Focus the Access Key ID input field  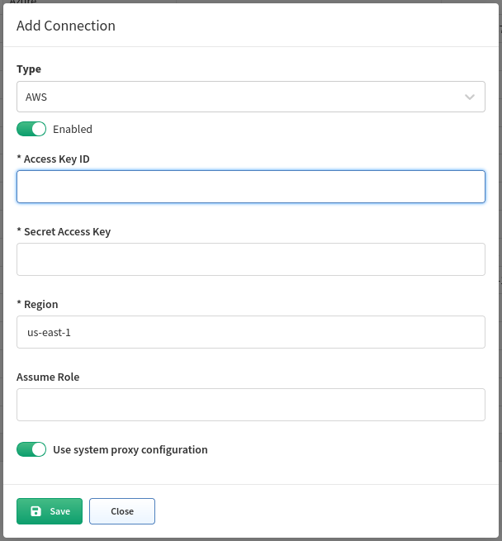point(251,187)
